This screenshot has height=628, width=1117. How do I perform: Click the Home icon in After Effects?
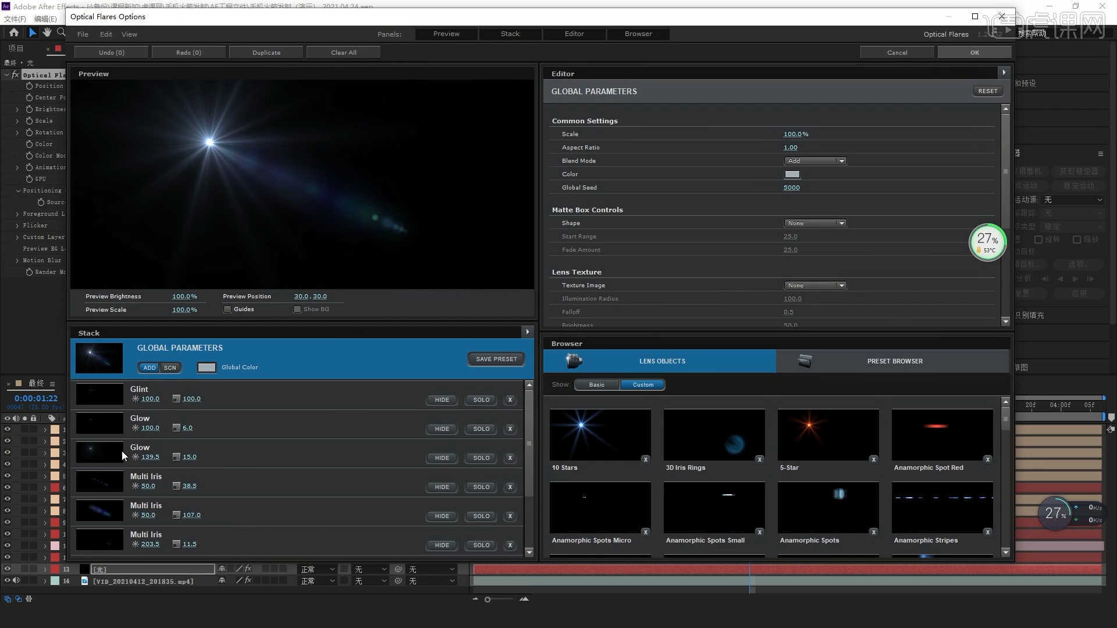click(x=14, y=33)
